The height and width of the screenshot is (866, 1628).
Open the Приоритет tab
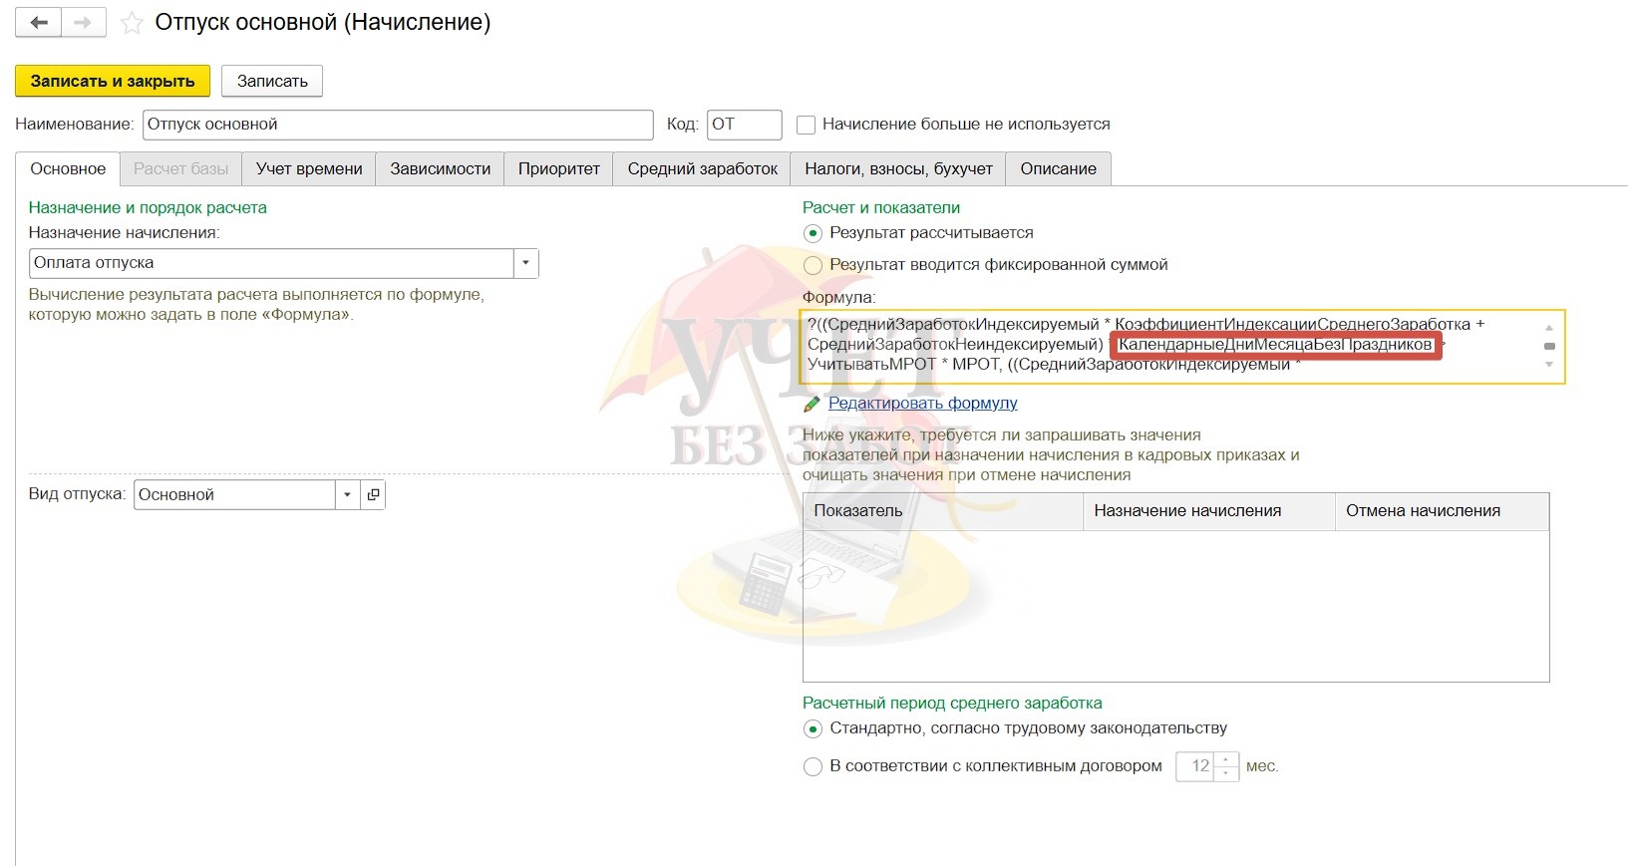(x=559, y=168)
